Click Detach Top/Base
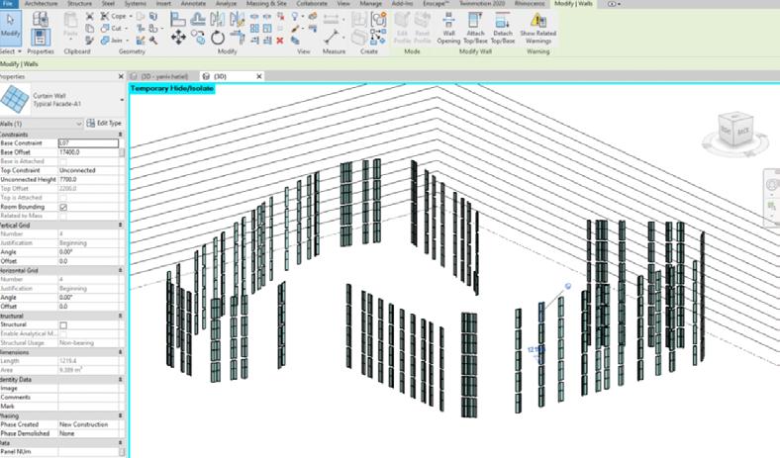Viewport: 780px width, 458px height. [x=503, y=29]
